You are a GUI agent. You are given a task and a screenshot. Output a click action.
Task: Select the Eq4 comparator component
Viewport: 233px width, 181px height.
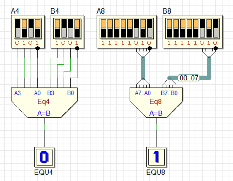coord(44,102)
